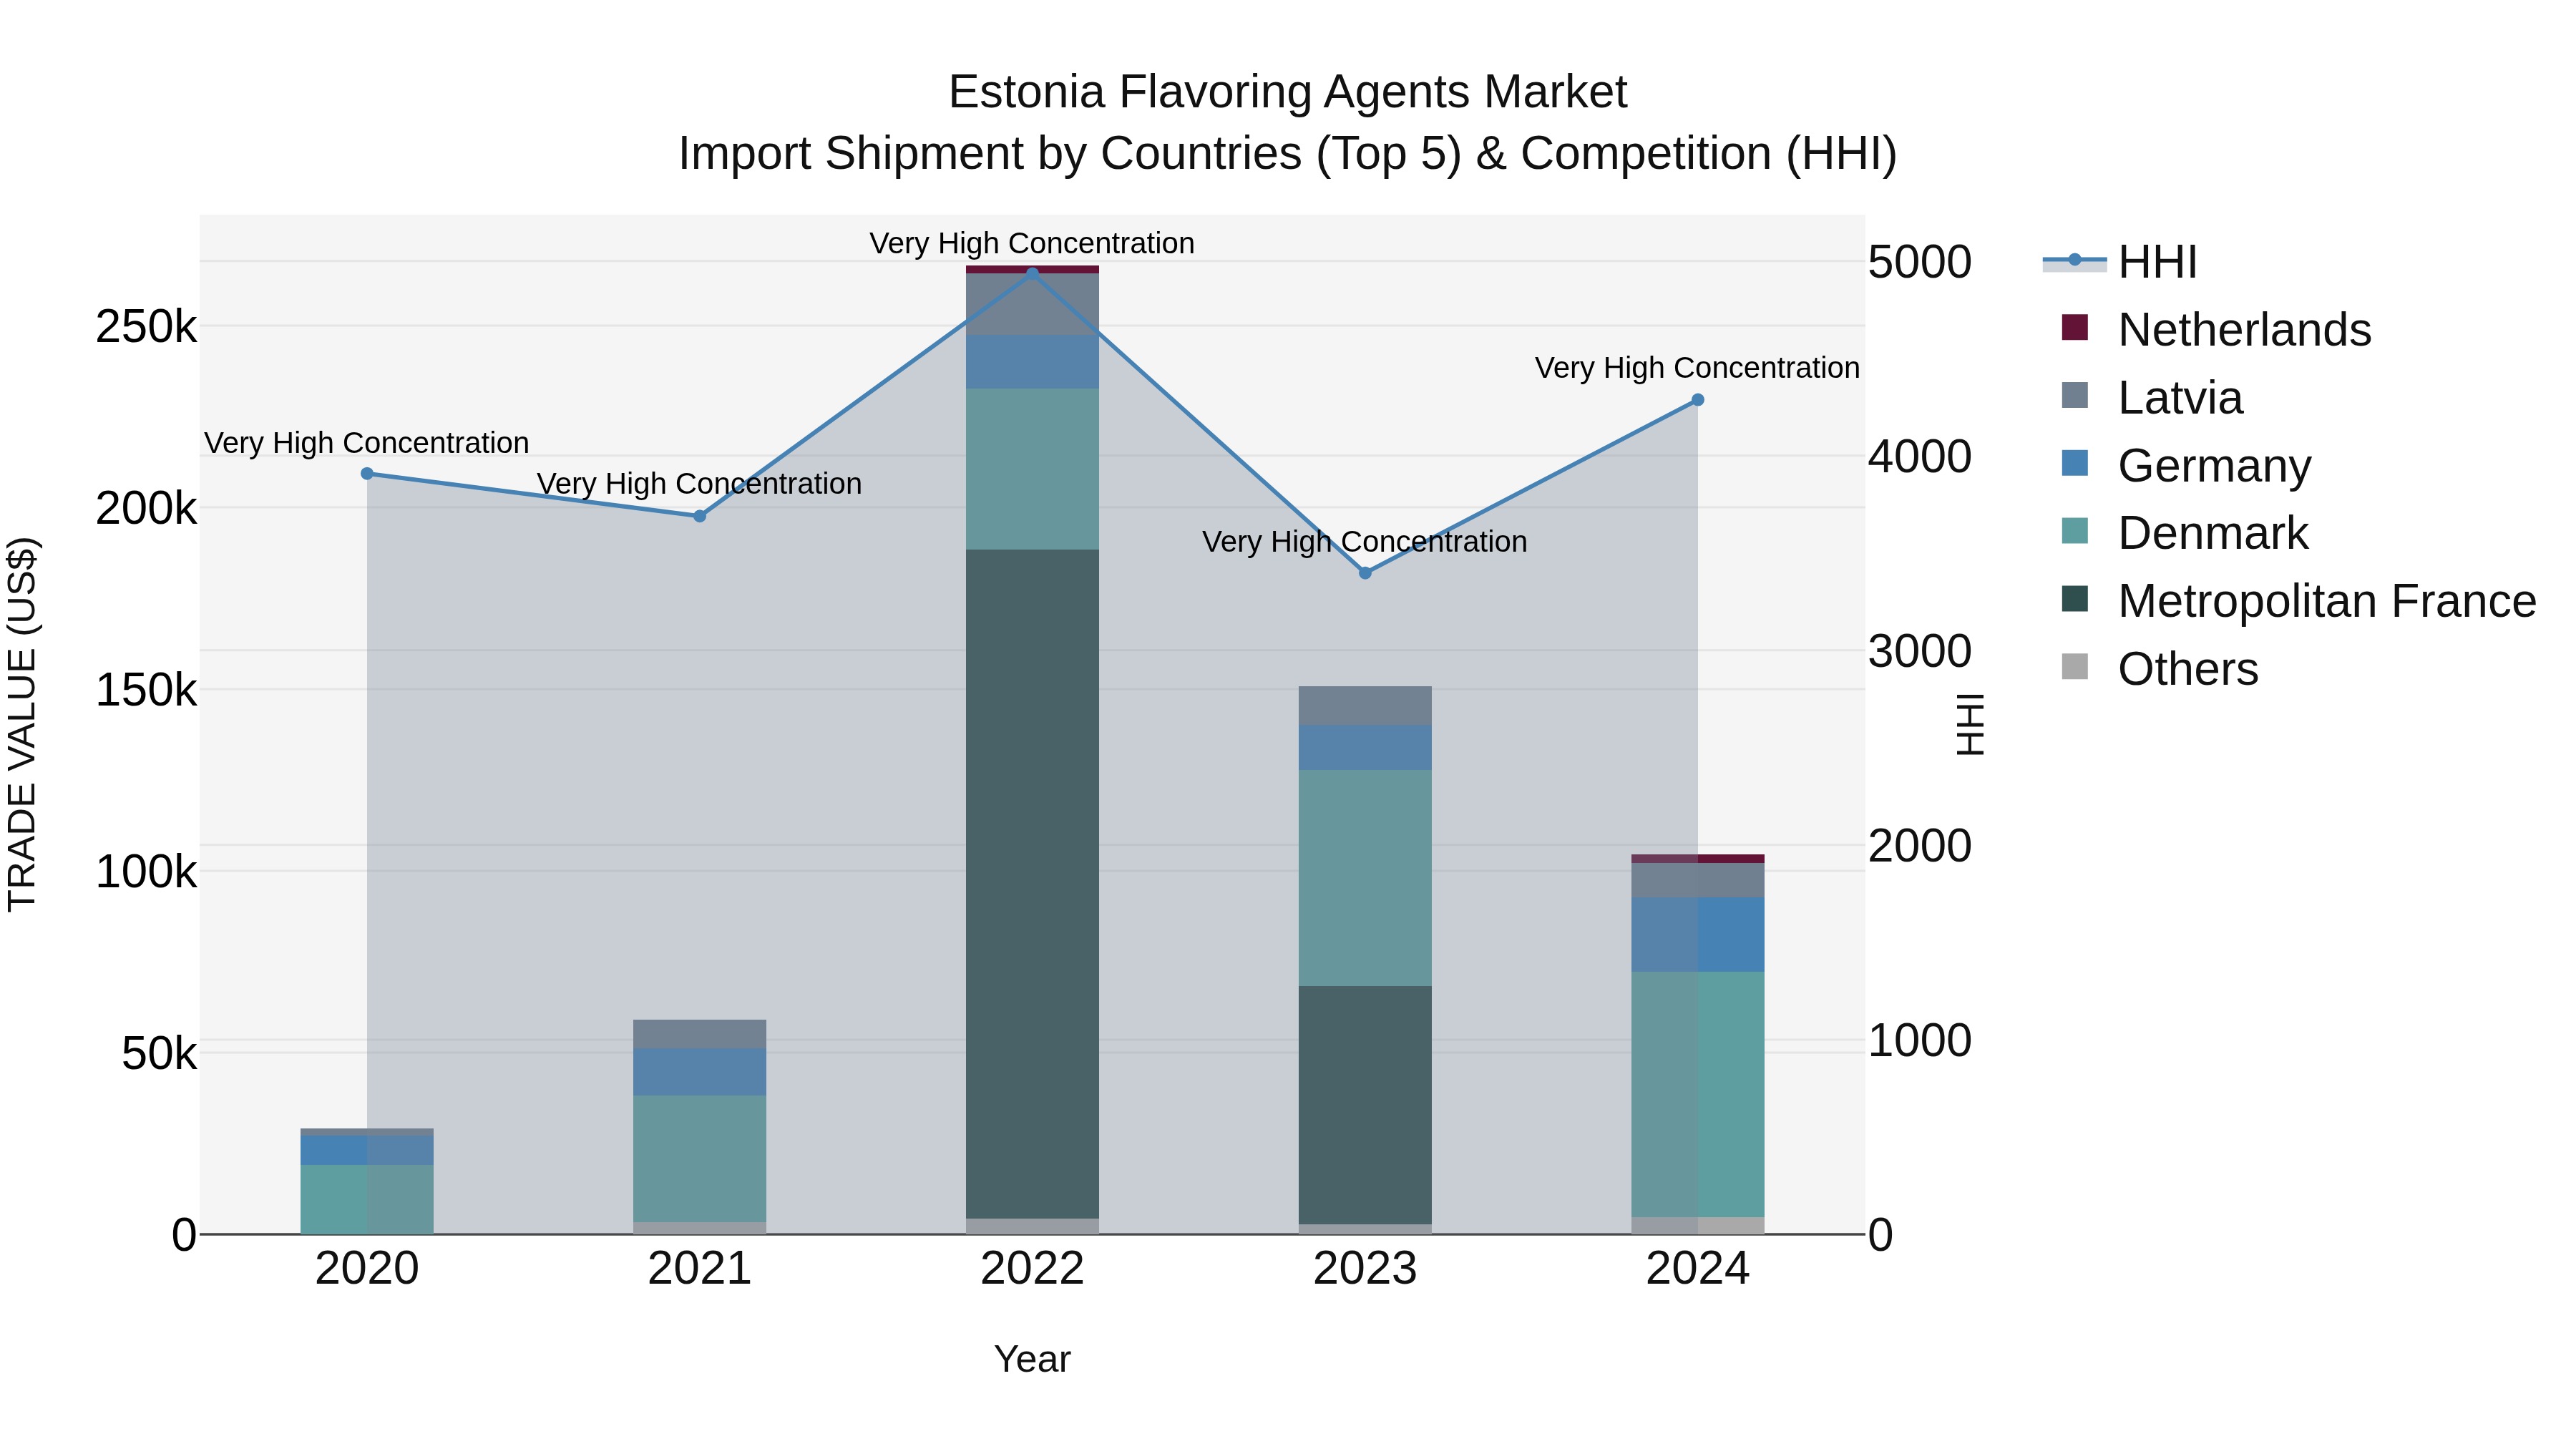The width and height of the screenshot is (2576, 1449).
Task: Click 'Very High Concentration' annotation above 2024
Action: pyautogui.click(x=1697, y=368)
